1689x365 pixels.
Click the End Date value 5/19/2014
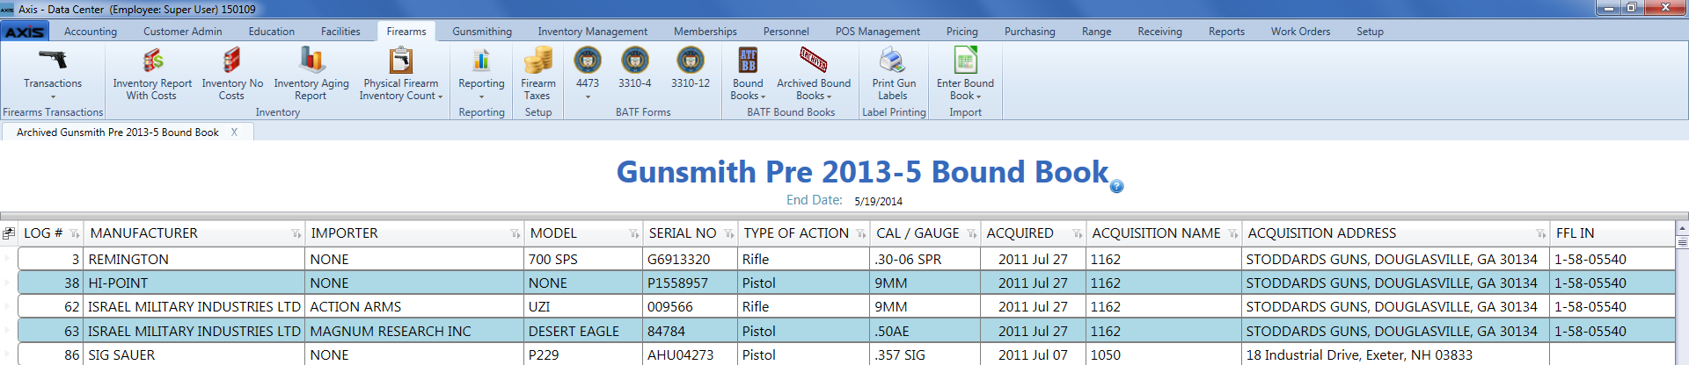(x=878, y=201)
